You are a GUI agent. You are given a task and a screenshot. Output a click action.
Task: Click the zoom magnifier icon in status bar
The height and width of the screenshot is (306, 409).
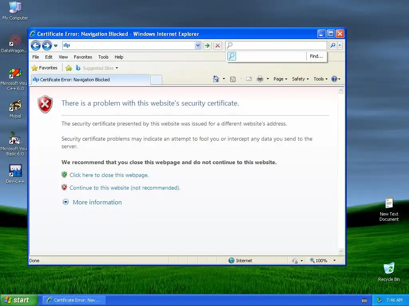312,260
